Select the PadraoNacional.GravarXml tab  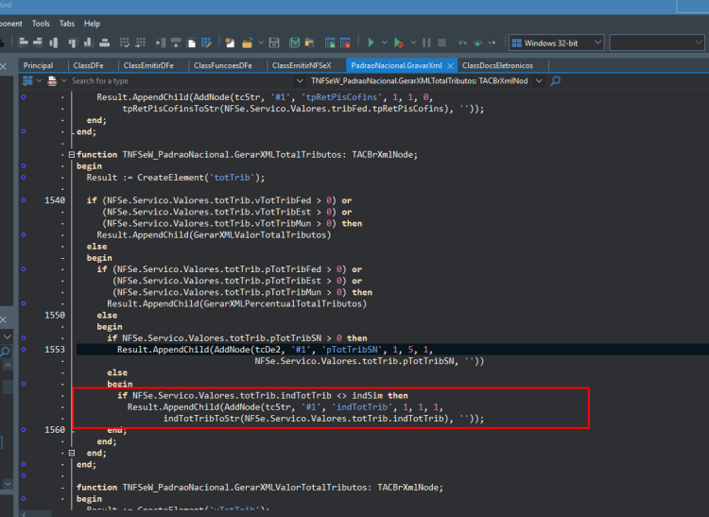[396, 65]
